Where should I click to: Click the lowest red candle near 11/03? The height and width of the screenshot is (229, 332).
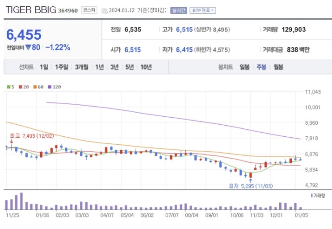(251, 175)
